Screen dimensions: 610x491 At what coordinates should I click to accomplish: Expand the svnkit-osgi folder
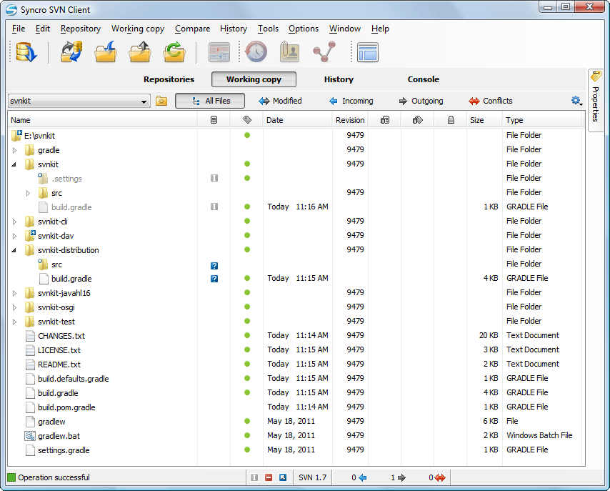coord(15,307)
